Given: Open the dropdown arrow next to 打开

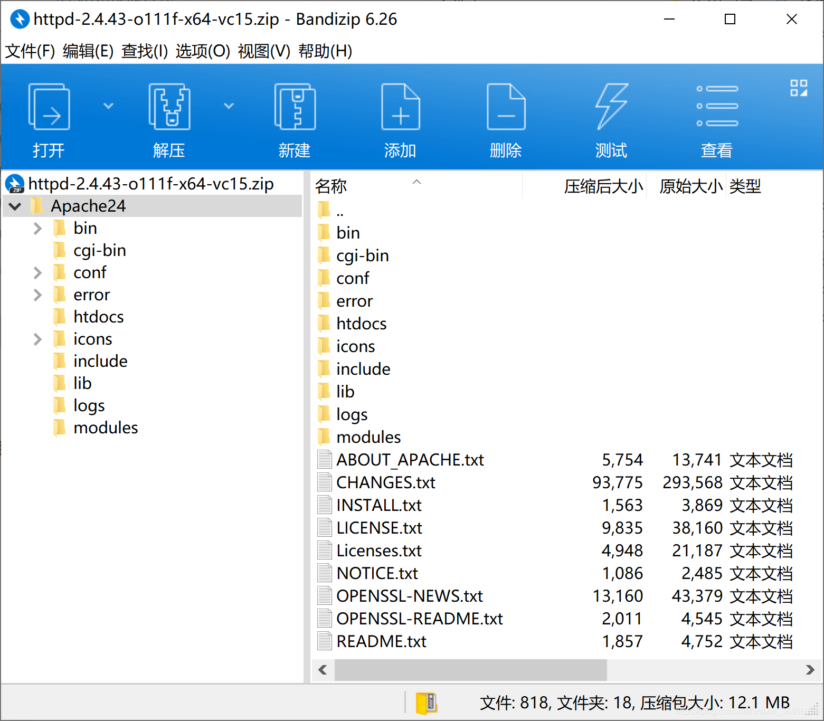Looking at the screenshot, I should pos(108,106).
